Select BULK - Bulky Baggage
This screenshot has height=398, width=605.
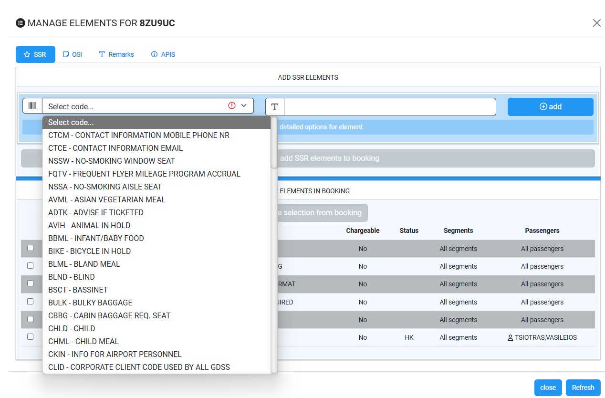(x=156, y=303)
